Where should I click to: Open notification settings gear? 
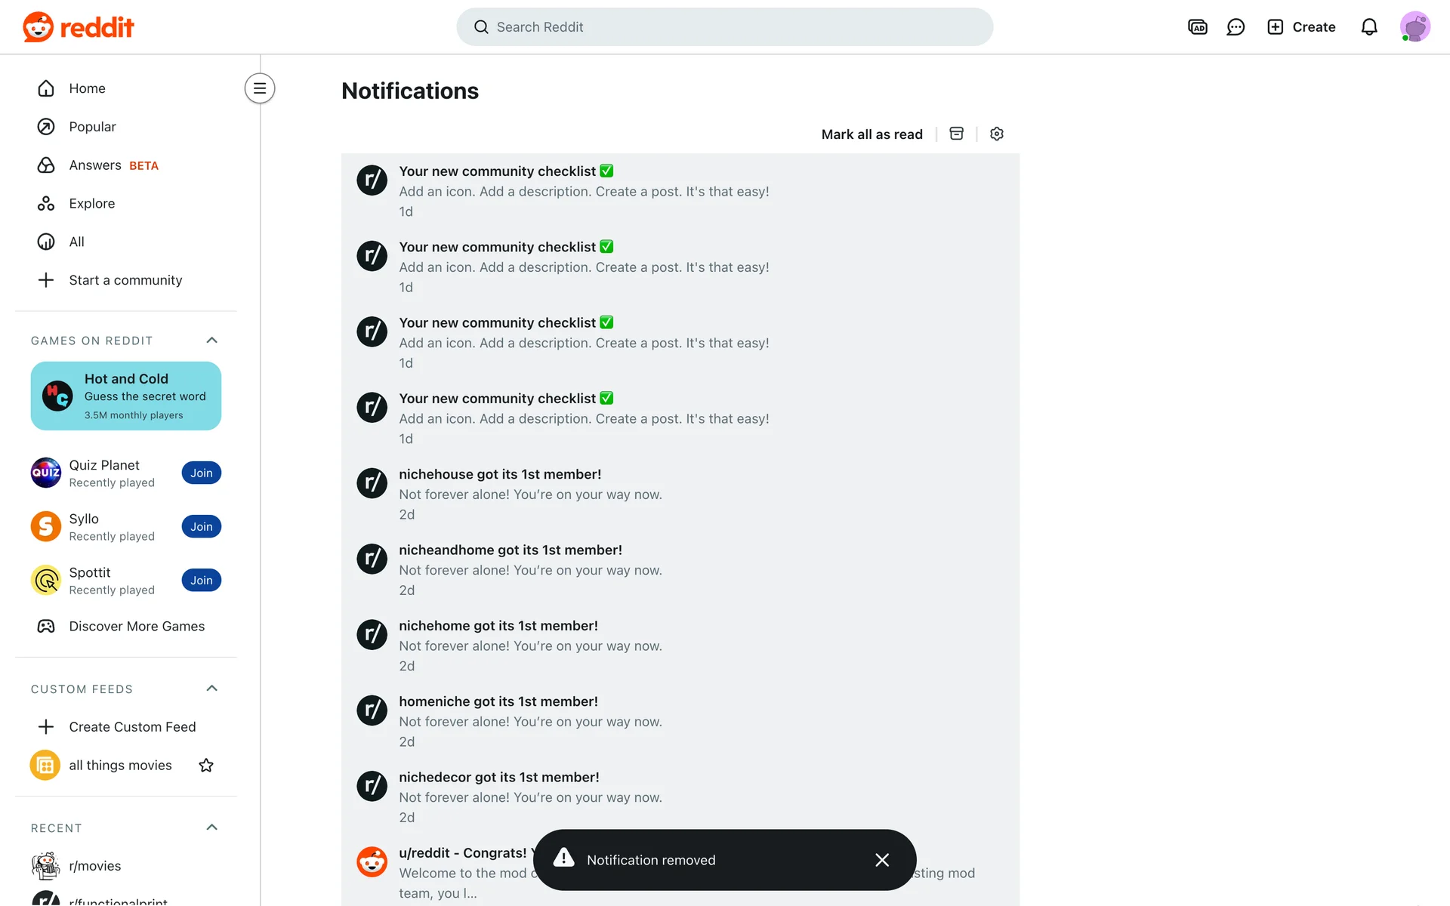(997, 134)
